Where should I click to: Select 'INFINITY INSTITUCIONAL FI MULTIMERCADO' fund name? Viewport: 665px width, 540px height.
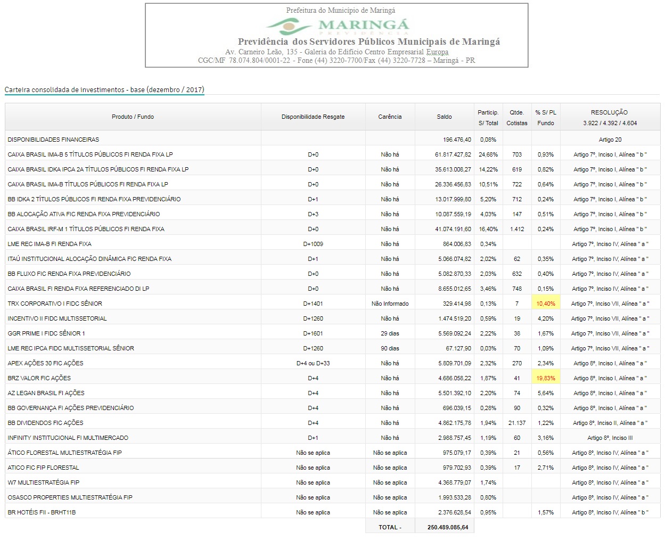coord(68,438)
